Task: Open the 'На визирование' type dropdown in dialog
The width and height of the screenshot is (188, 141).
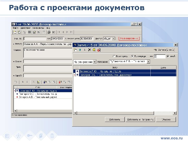Action: click(x=95, y=62)
